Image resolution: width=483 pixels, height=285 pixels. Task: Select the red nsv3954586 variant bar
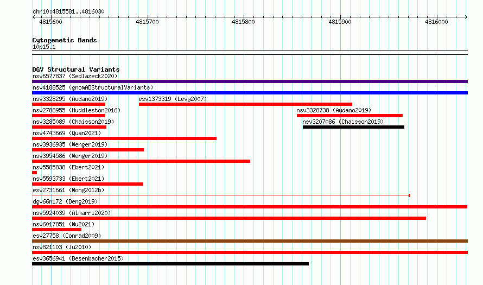tap(141, 161)
